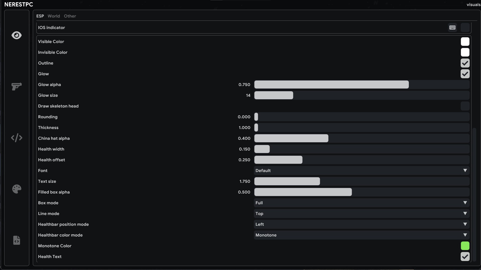This screenshot has height=270, width=481.
Task: Open the Healthbar color mode dropdown
Action: 362,235
